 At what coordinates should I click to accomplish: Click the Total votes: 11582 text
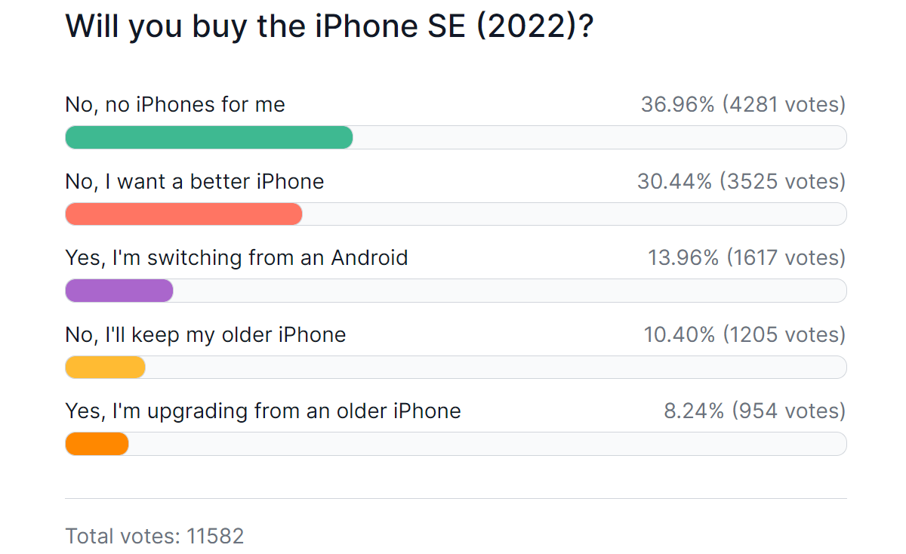pyautogui.click(x=155, y=536)
